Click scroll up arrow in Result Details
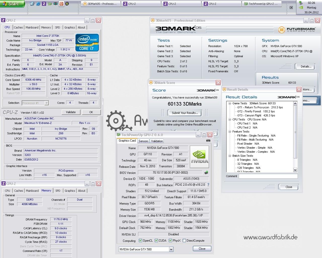322x258 pixels. (x=295, y=103)
